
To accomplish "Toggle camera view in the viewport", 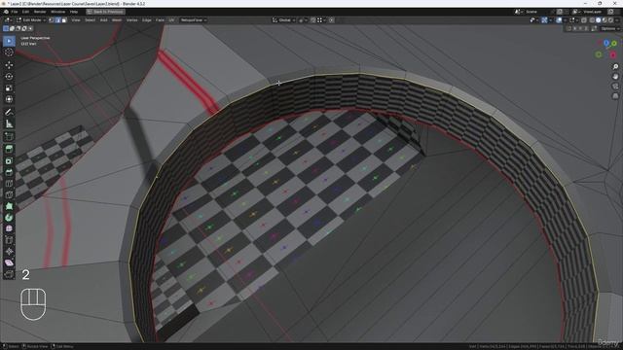I will [615, 87].
